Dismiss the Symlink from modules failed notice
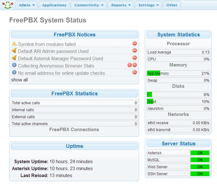Image resolution: width=217 pixels, height=185 pixels. 135,43
